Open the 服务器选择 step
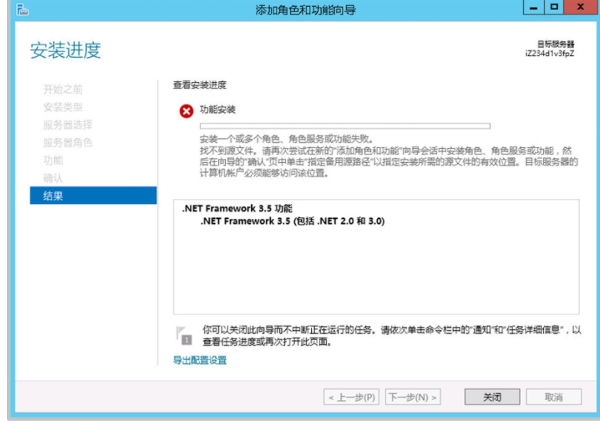The image size is (600, 423). [68, 125]
